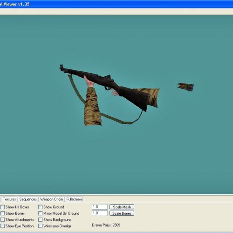Select the Weapon Origin tab
The image size is (233, 233).
pos(51,199)
